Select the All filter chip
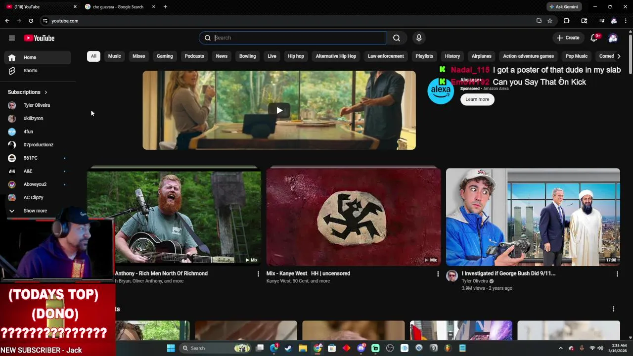This screenshot has width=633, height=356. 93,56
